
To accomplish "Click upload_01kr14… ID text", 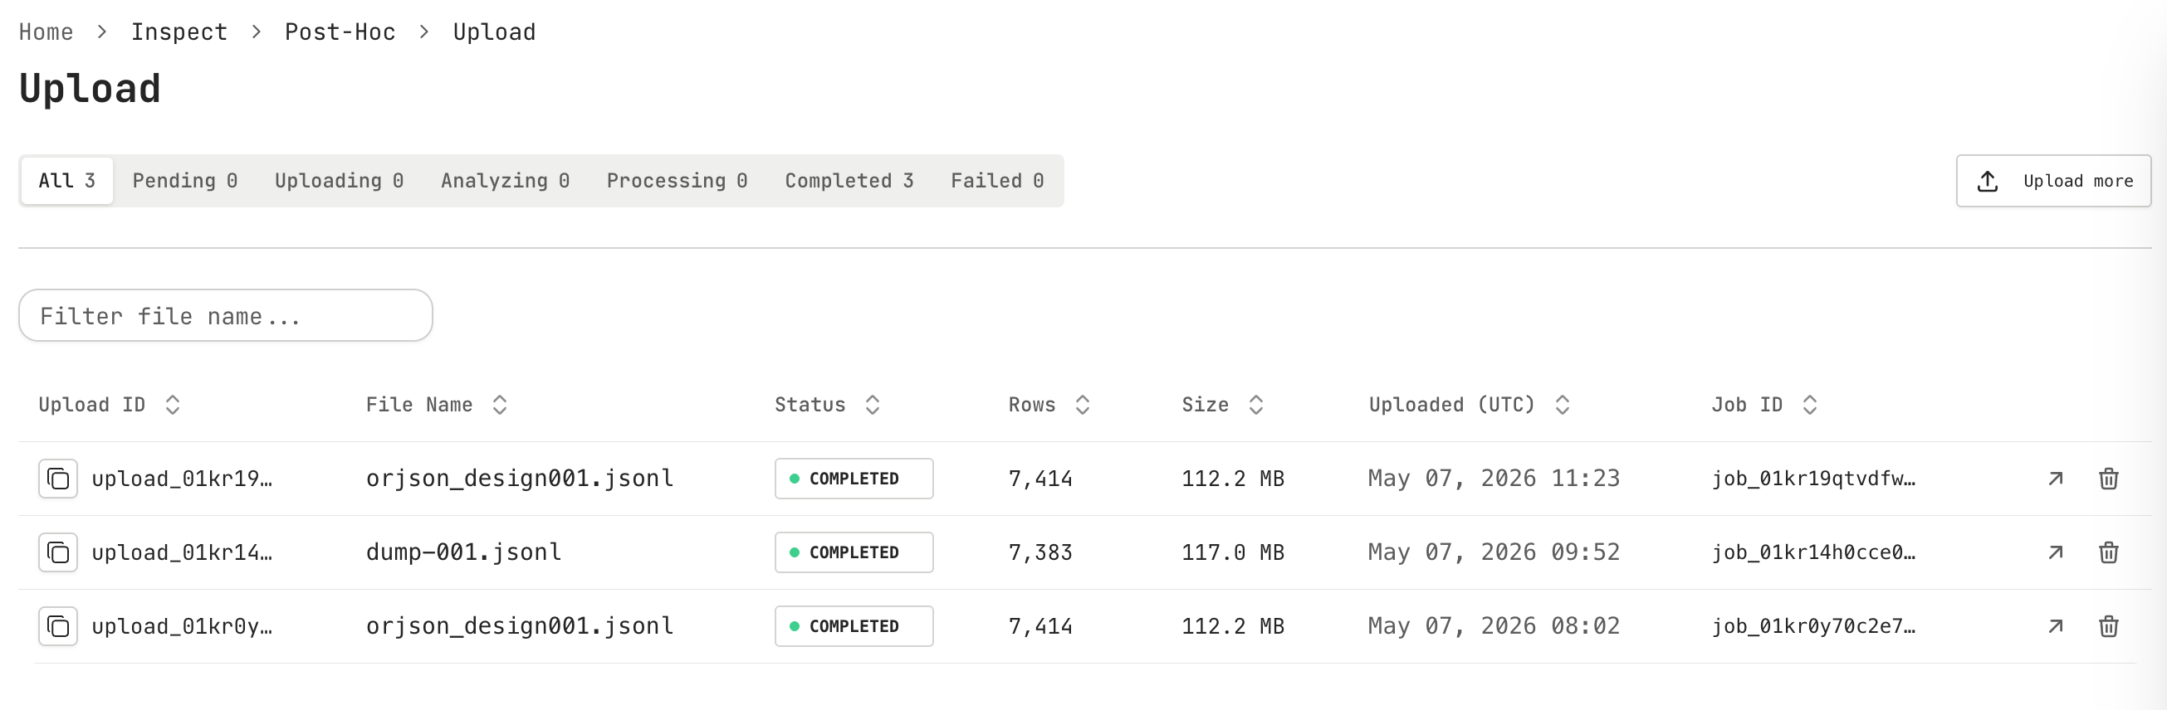I will point(182,553).
